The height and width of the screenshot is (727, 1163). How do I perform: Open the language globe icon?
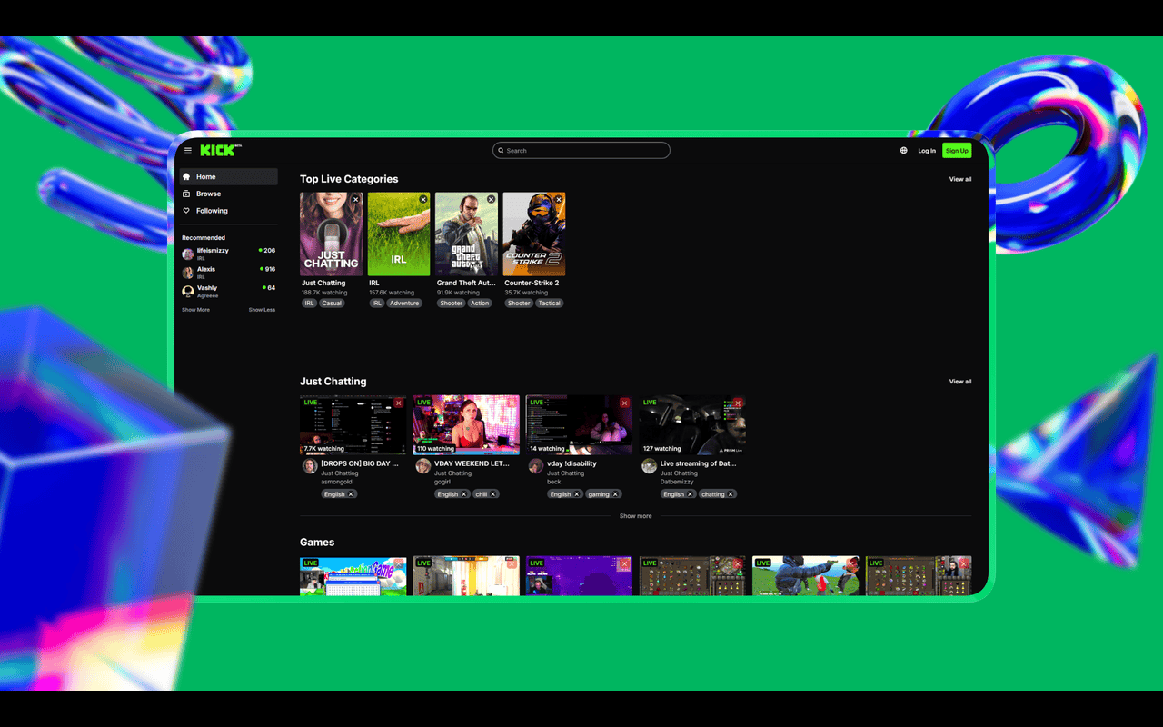point(903,151)
